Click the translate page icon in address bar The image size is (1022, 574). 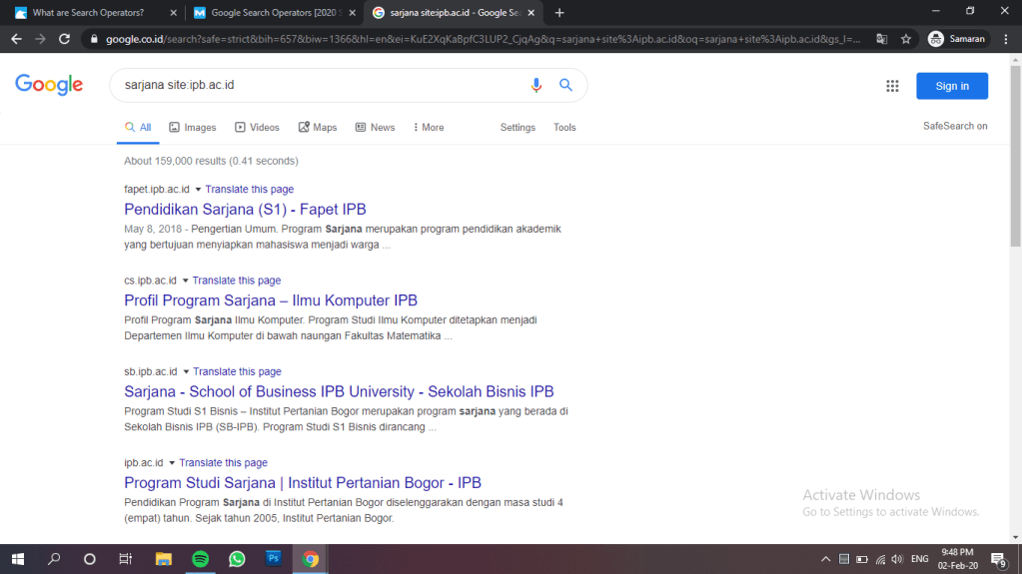[881, 39]
